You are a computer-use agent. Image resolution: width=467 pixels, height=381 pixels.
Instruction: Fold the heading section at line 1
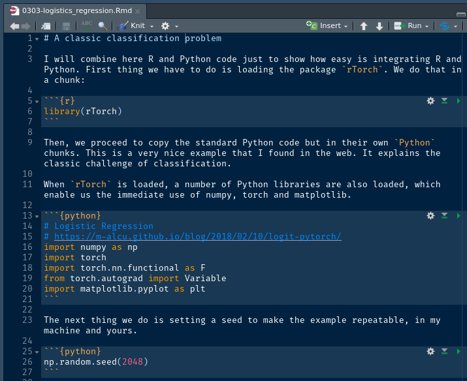[x=37, y=38]
